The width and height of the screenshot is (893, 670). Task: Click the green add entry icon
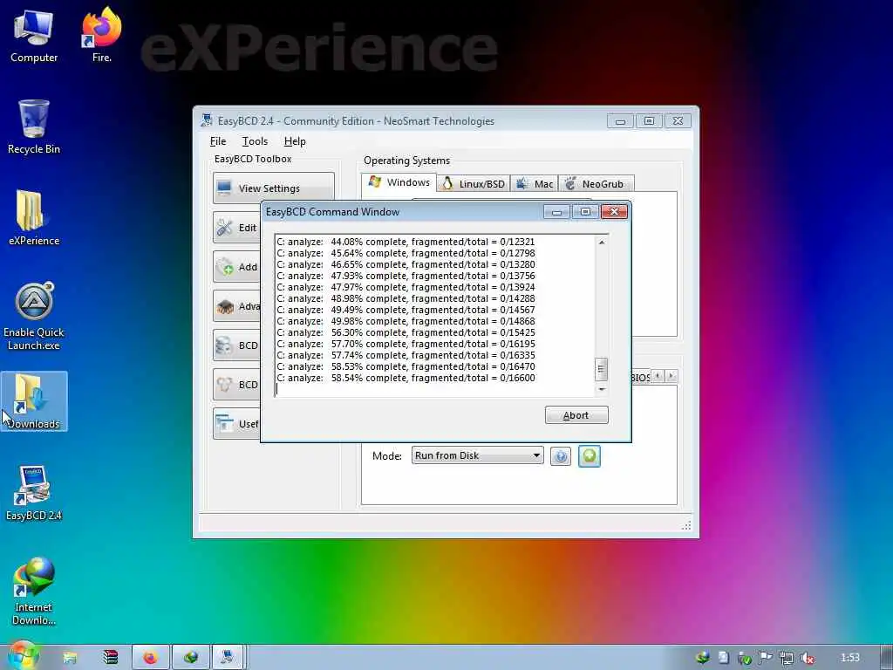590,455
